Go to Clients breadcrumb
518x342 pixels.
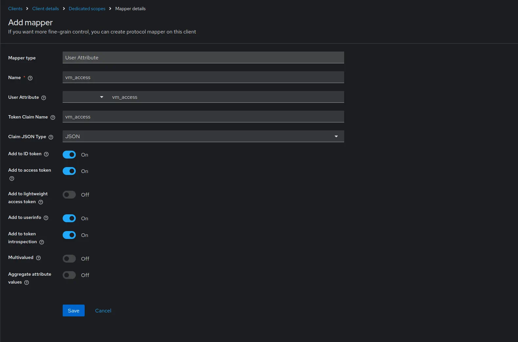click(15, 9)
